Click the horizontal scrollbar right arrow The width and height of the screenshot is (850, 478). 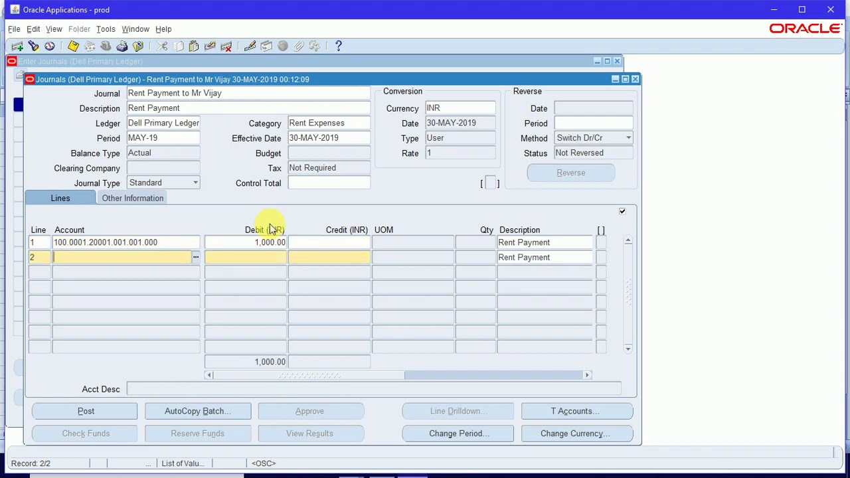(587, 376)
